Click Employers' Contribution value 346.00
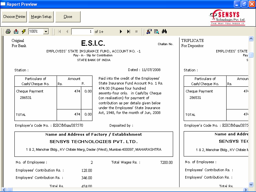256x192 pixels. tap(87, 178)
